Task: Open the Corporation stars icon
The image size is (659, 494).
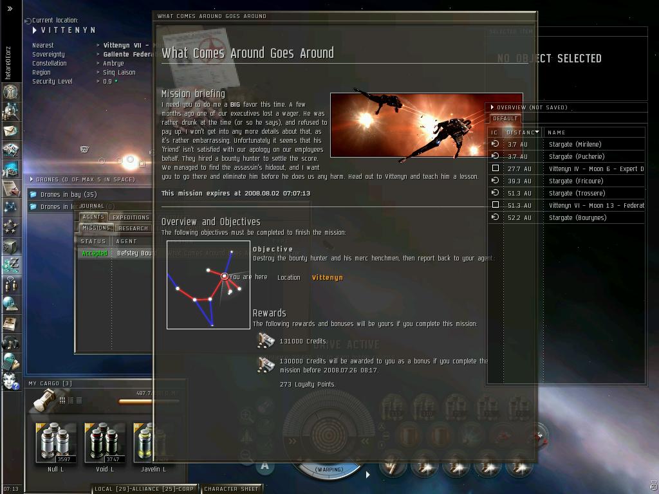Action: [10, 227]
